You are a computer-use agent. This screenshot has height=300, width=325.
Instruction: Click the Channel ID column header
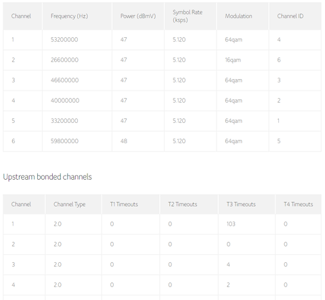[290, 16]
